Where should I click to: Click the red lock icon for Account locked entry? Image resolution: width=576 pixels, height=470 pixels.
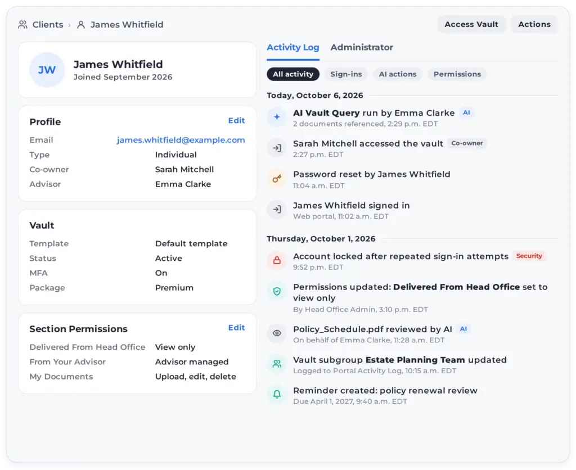click(x=277, y=260)
